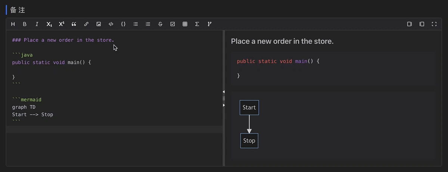Click the Start node in the flowchart
This screenshot has width=448, height=172.
tap(249, 108)
